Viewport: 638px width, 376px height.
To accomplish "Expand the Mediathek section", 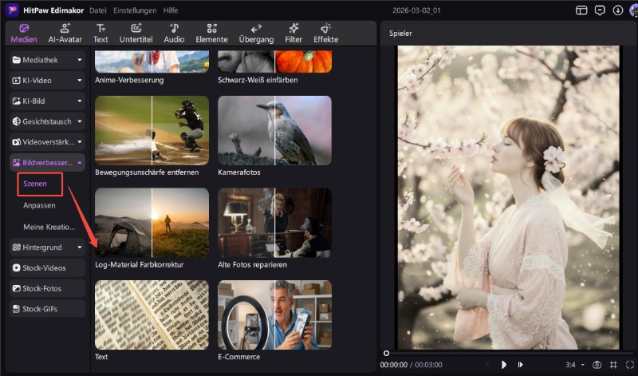I will tap(47, 60).
